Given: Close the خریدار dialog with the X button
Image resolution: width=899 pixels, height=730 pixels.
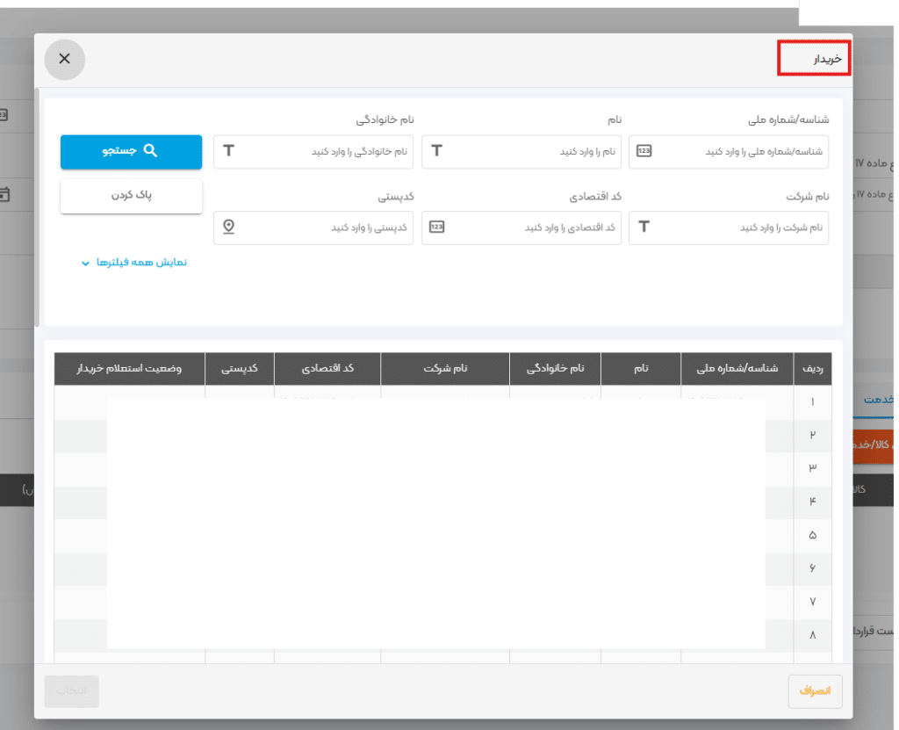Looking at the screenshot, I should point(64,59).
